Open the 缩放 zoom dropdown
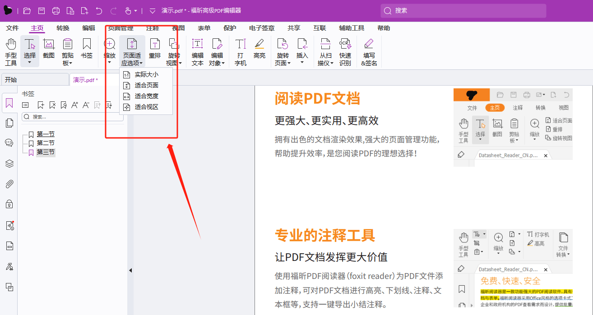Image resolution: width=593 pixels, height=315 pixels. [x=110, y=62]
